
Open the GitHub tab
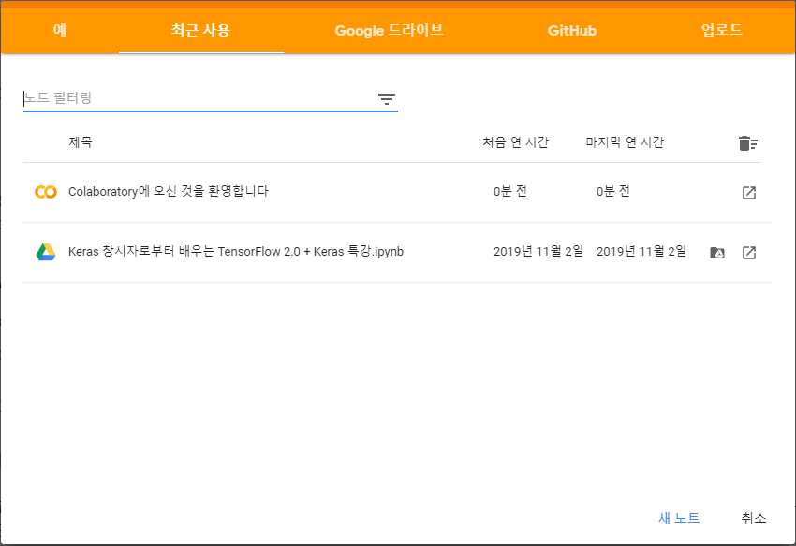click(x=571, y=30)
